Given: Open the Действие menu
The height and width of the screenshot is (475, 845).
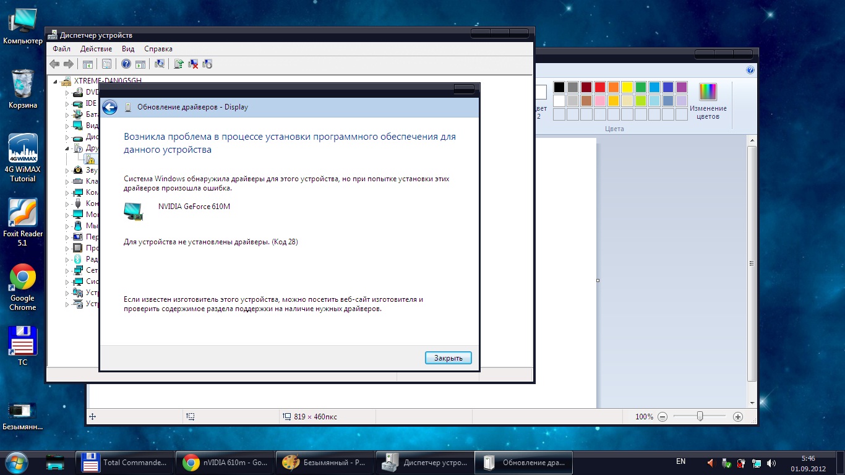Looking at the screenshot, I should [96, 49].
